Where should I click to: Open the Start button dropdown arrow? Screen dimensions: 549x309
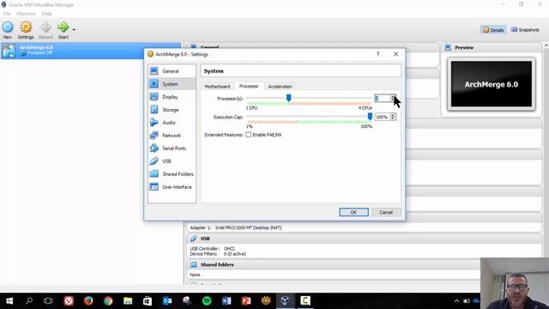click(74, 30)
